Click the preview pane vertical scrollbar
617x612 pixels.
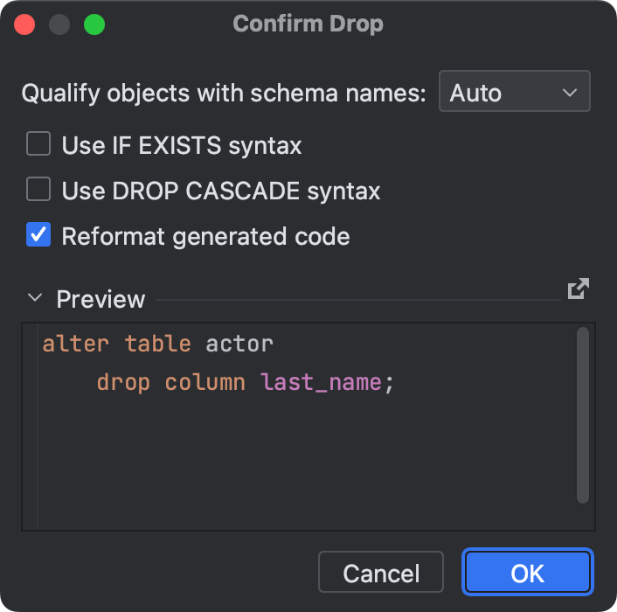coord(582,415)
